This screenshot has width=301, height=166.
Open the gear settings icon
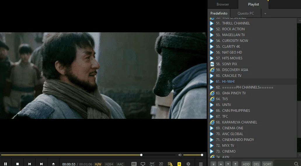click(x=188, y=164)
